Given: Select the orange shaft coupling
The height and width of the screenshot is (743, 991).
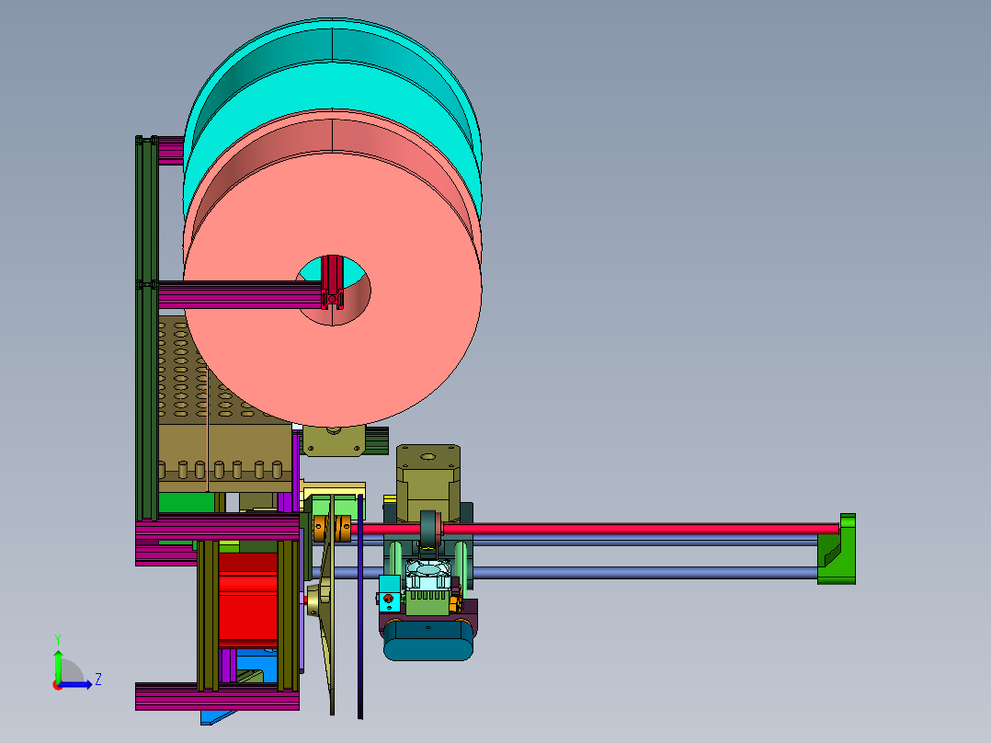Looking at the screenshot, I should point(333,529).
